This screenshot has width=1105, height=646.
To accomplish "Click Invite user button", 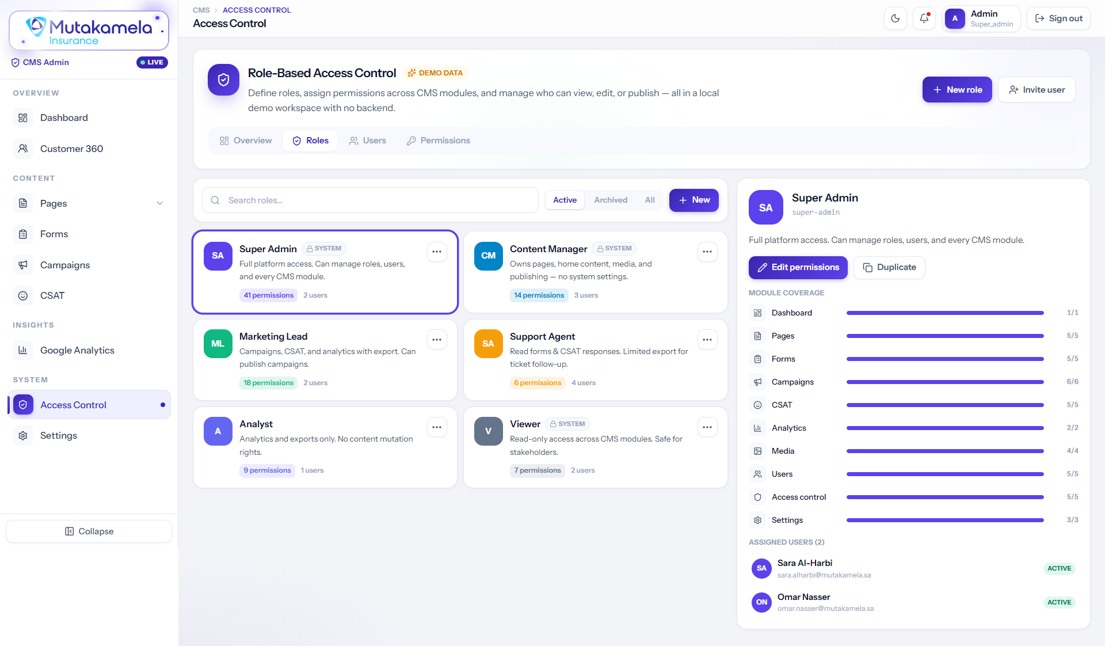I will [x=1037, y=90].
